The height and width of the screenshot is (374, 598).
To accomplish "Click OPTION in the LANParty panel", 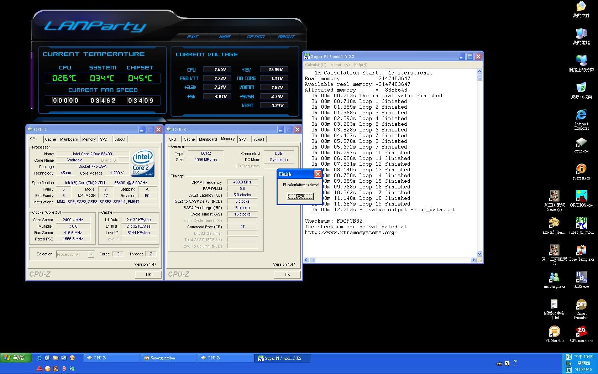I will (256, 37).
